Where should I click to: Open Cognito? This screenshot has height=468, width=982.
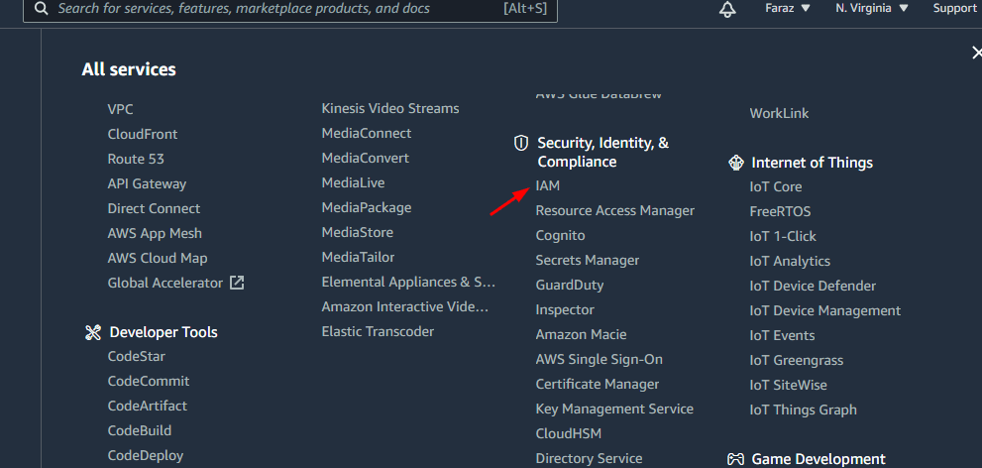[560, 236]
